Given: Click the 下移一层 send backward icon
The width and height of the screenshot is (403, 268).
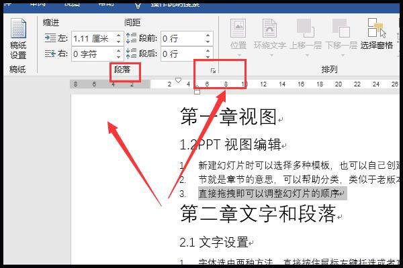Looking at the screenshot, I should pos(341,27).
